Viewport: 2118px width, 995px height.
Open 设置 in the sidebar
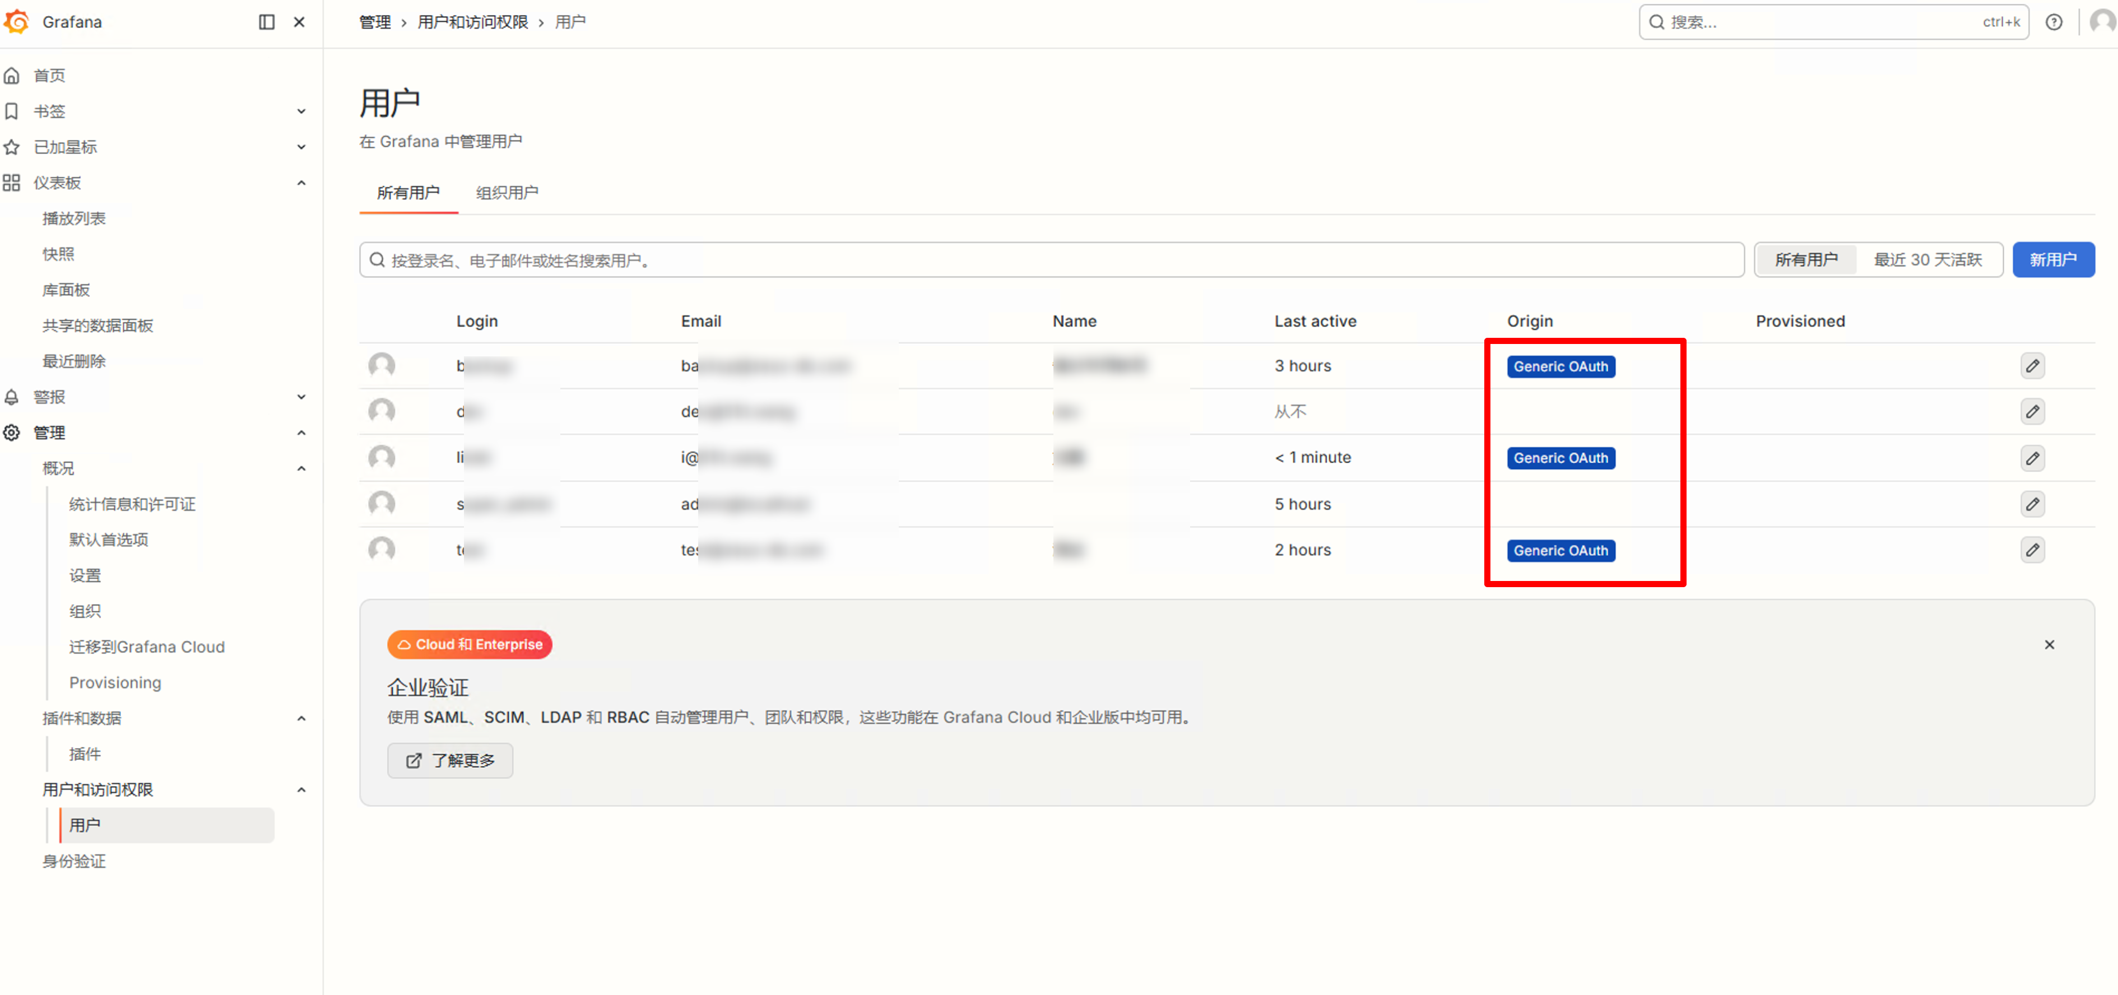click(85, 575)
